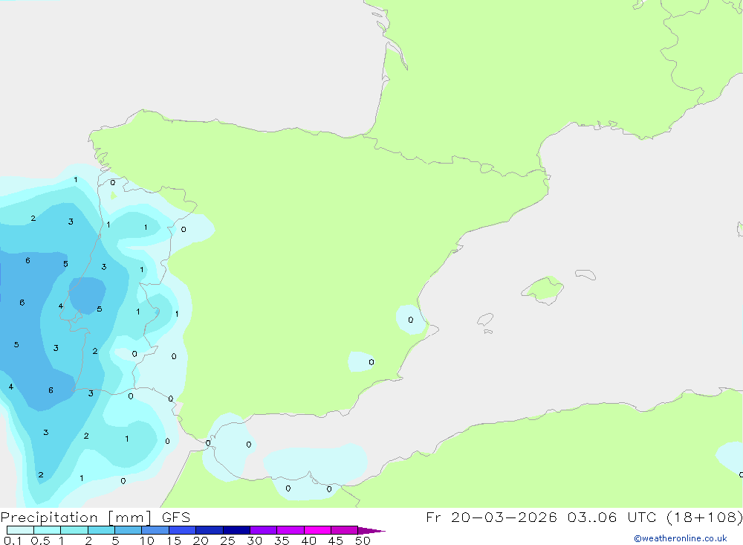Pick the 10–15 mm blue legend swatch

[x=155, y=530]
